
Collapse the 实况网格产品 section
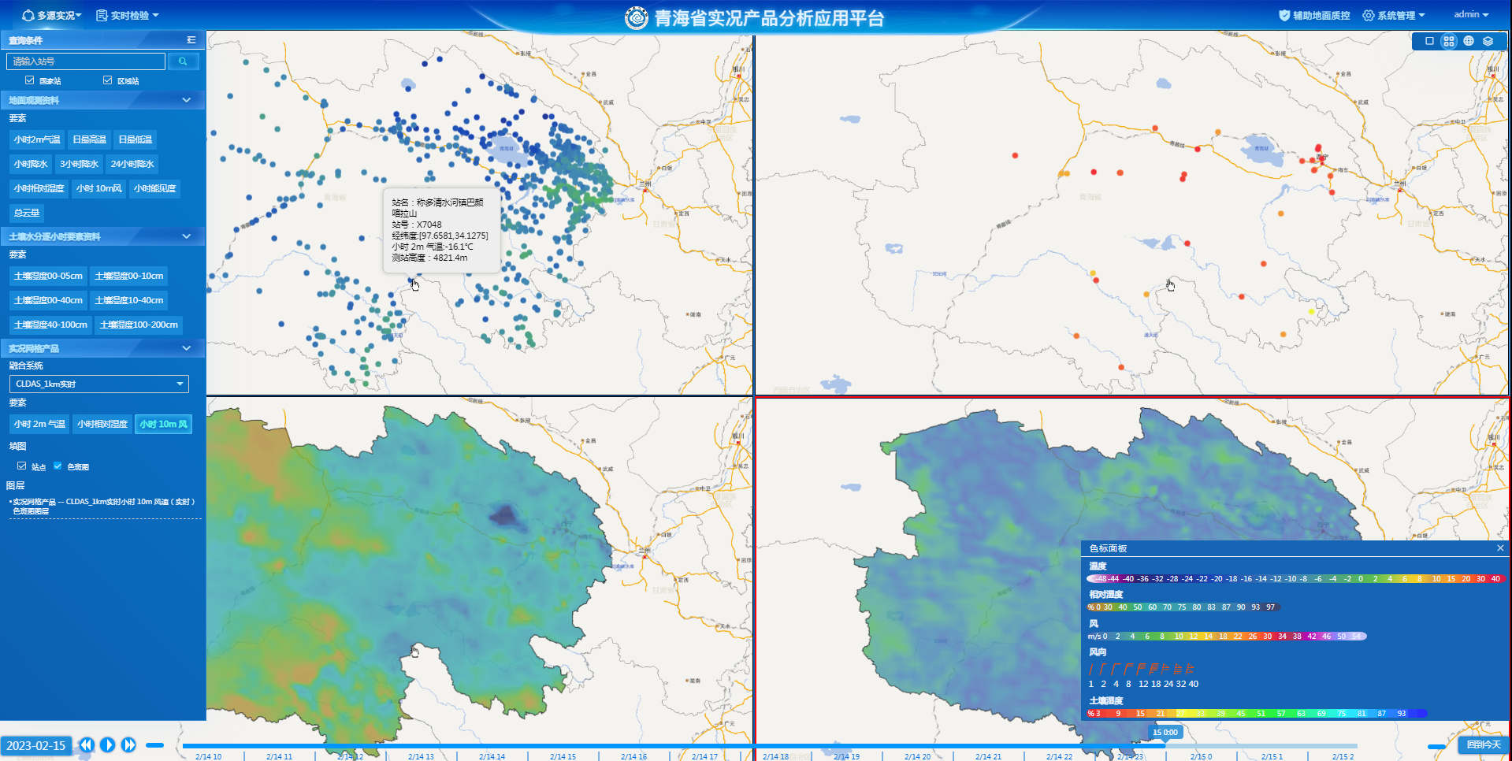pyautogui.click(x=187, y=348)
